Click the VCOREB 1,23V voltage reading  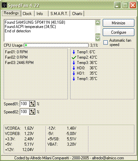[19, 134]
